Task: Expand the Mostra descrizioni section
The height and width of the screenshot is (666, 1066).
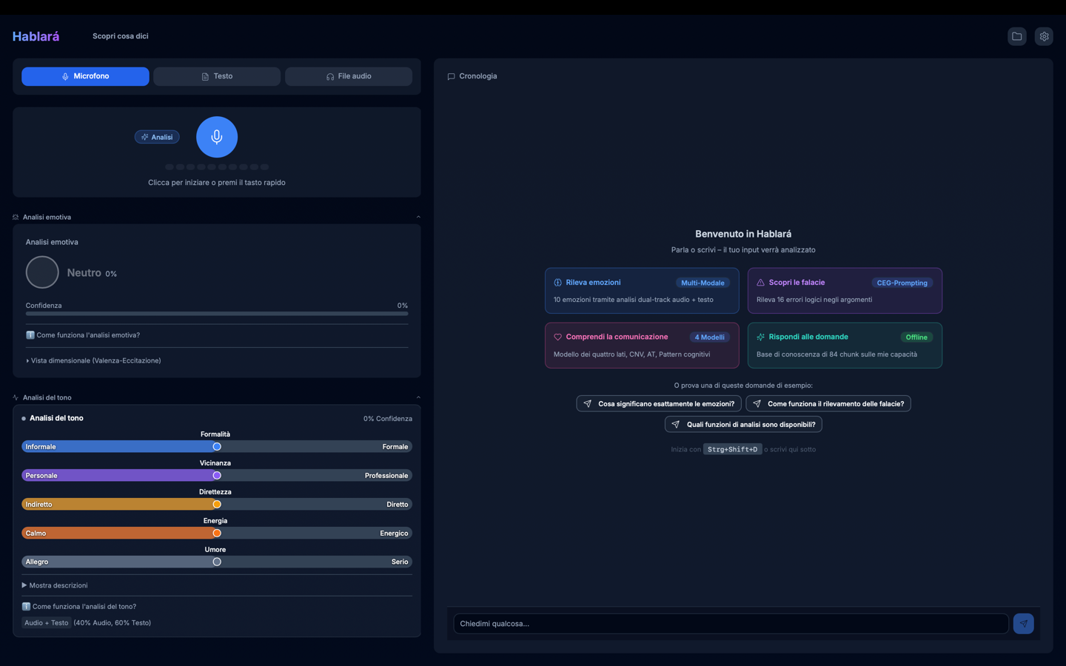Action: (56, 585)
